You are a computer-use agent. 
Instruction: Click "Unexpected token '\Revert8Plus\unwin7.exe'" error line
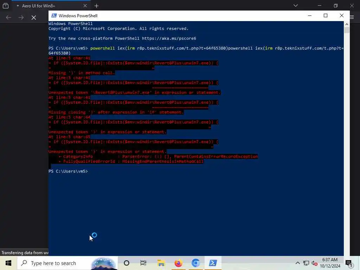pos(135,92)
